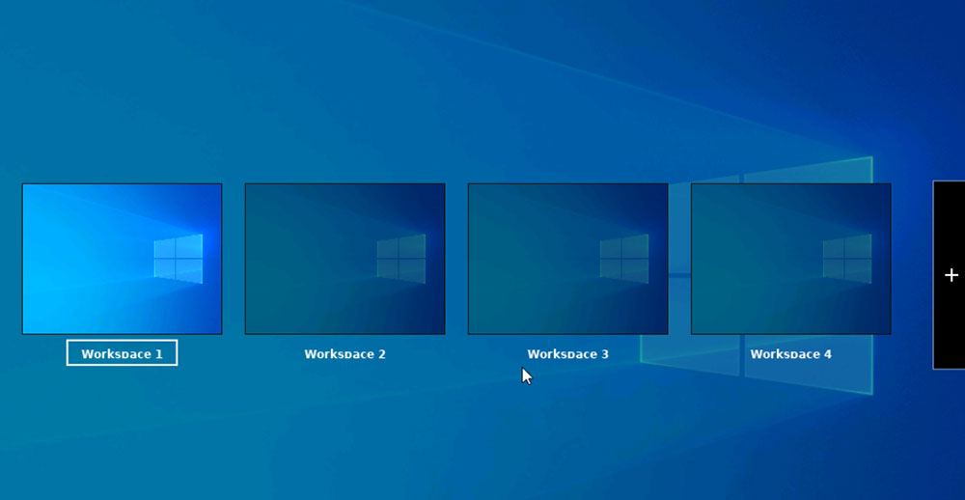The image size is (965, 500).
Task: Add a new workspace with the plus icon
Action: point(951,275)
